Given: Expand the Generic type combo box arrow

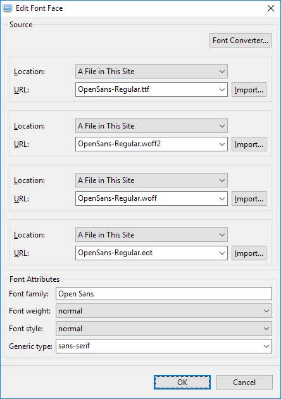Looking at the screenshot, I should [x=266, y=346].
